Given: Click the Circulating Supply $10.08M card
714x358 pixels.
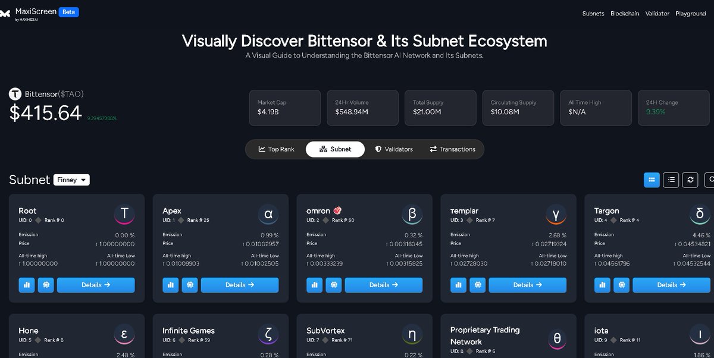Looking at the screenshot, I should pyautogui.click(x=518, y=108).
